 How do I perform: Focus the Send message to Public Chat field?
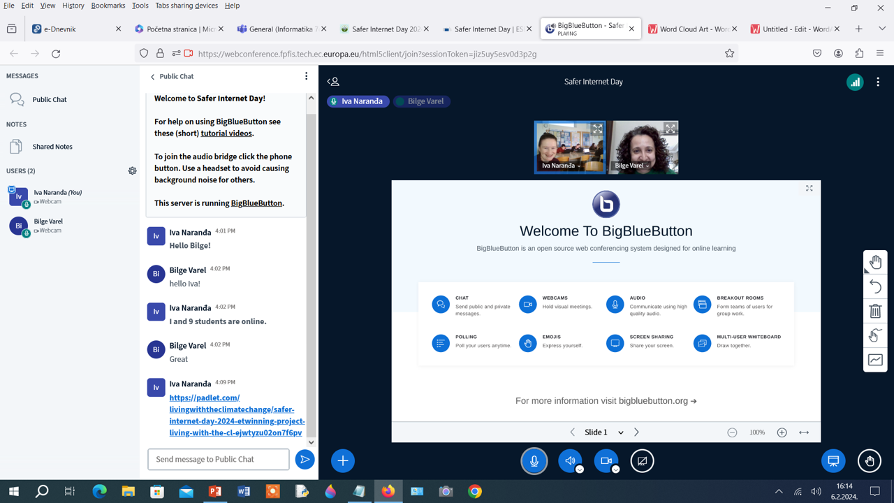point(219,459)
